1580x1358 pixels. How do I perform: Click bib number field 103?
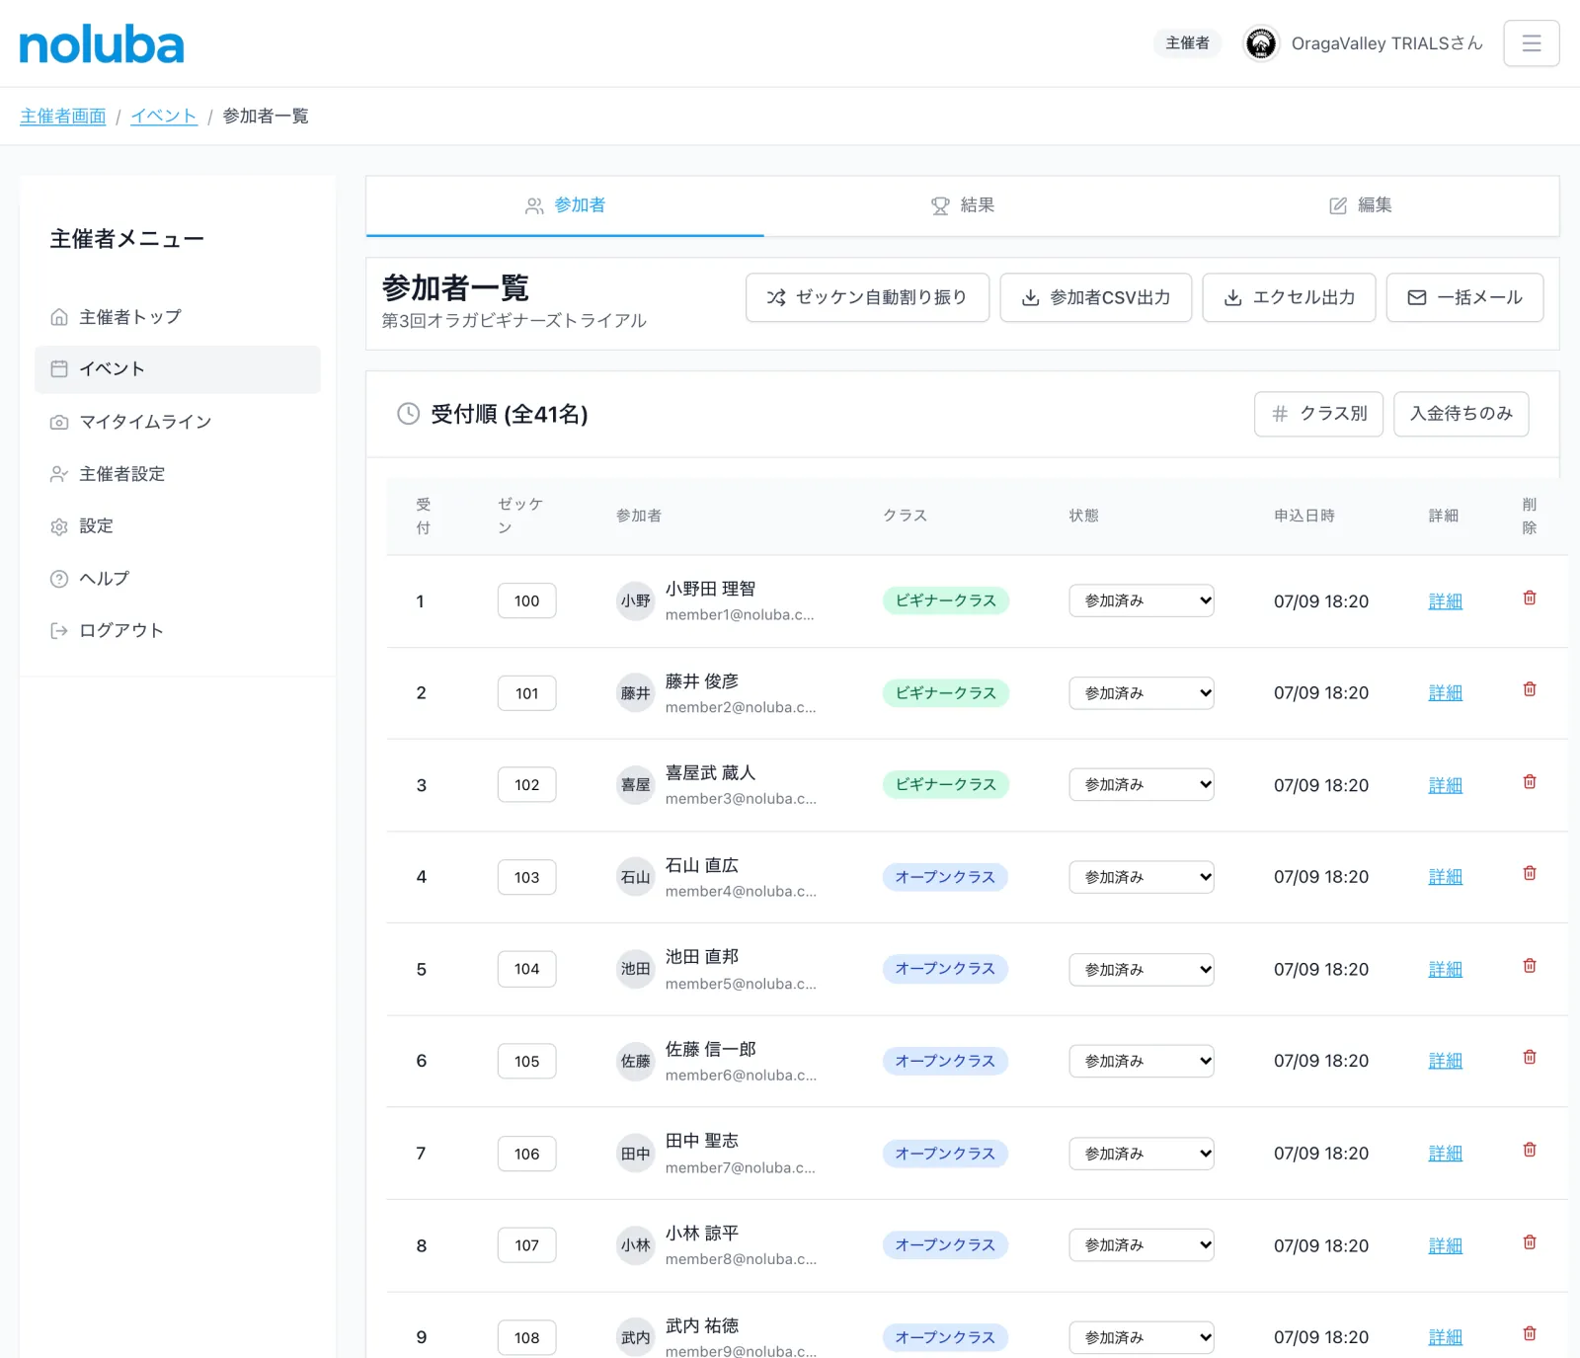[x=526, y=877]
